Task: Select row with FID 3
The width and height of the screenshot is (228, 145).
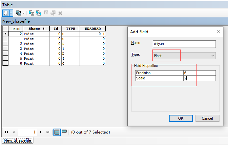Action: (5, 49)
